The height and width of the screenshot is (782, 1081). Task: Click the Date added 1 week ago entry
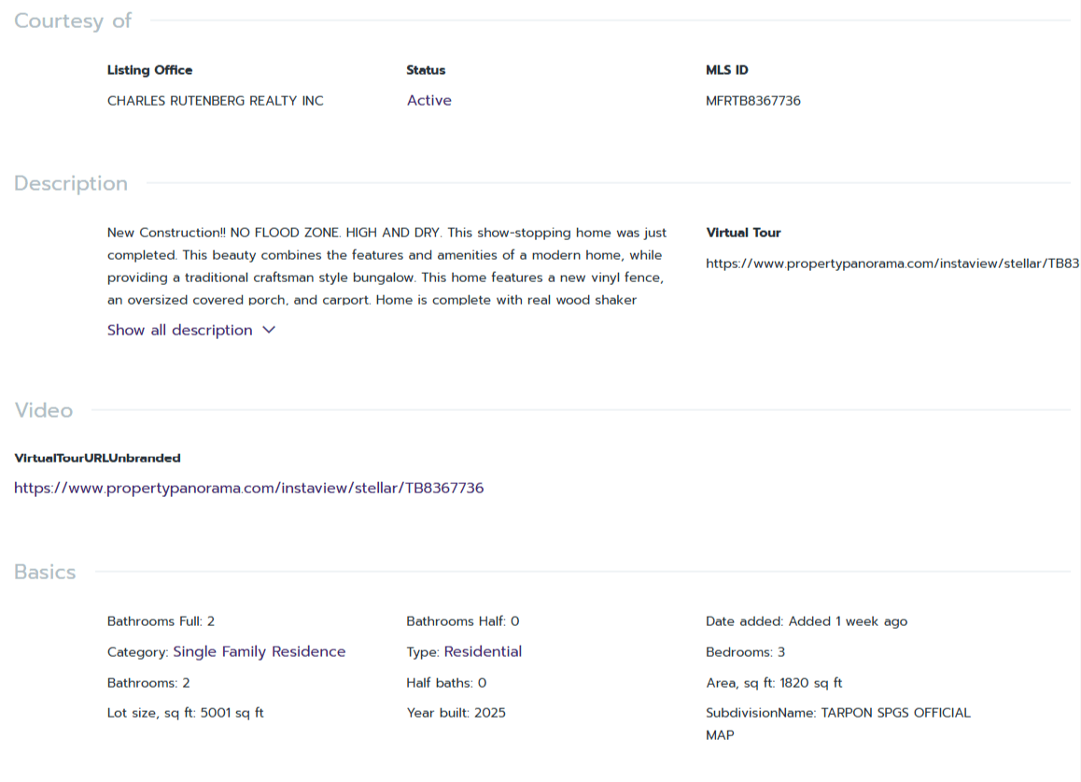(806, 621)
